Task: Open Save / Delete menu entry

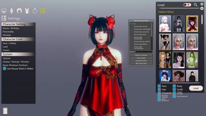Action: (x=9, y=43)
